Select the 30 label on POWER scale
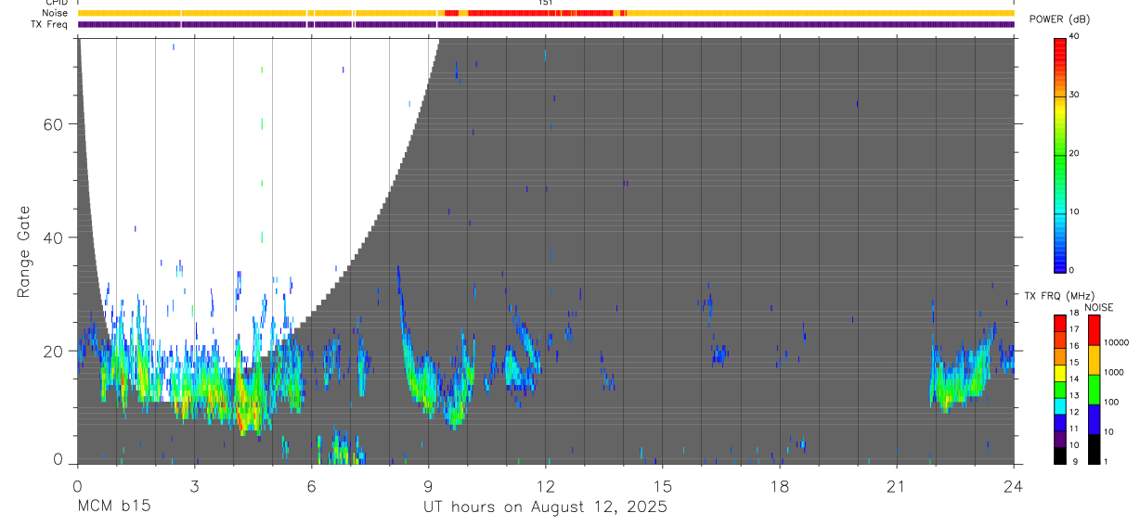This screenshot has height=526, width=1140. (x=1074, y=95)
